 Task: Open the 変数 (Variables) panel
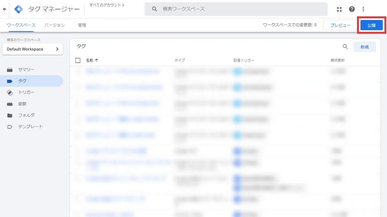point(10,104)
